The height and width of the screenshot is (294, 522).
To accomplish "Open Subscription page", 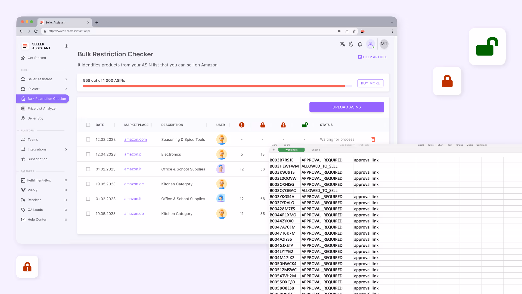I will (x=37, y=159).
